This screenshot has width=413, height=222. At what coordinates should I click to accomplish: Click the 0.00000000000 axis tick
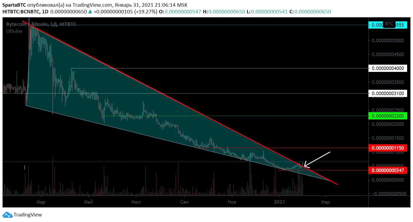point(388,180)
